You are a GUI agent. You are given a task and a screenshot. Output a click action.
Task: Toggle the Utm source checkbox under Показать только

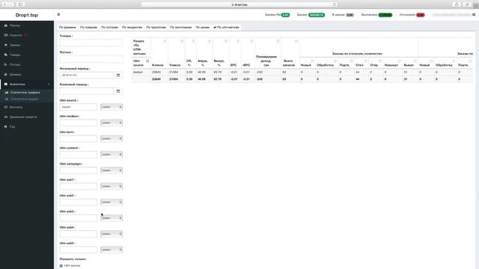point(61,266)
